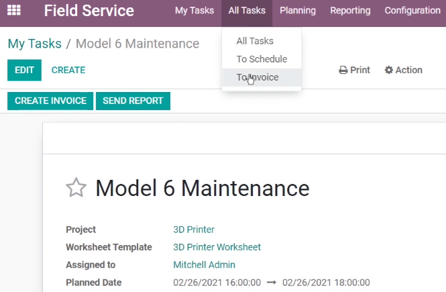The width and height of the screenshot is (446, 292).
Task: Expand the Action dropdown menu
Action: pos(403,70)
